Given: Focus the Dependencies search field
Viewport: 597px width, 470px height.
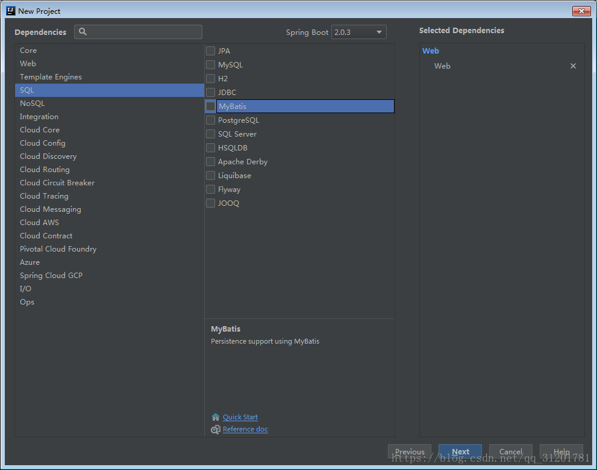Looking at the screenshot, I should [x=138, y=32].
